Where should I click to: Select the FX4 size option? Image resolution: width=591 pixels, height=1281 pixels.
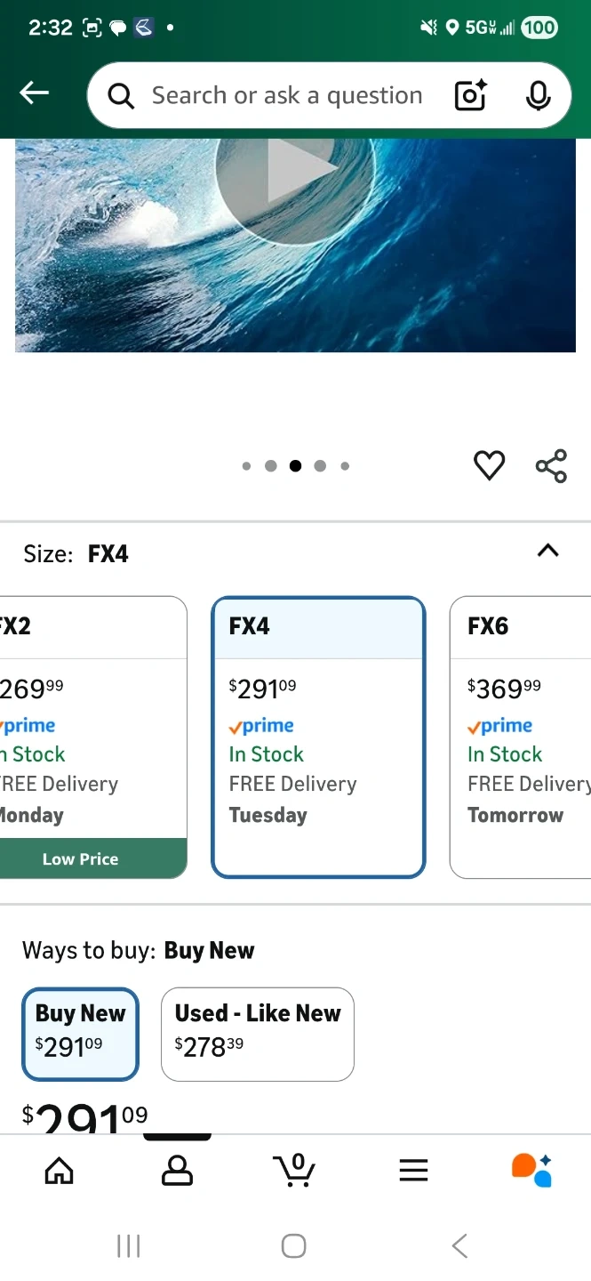318,737
